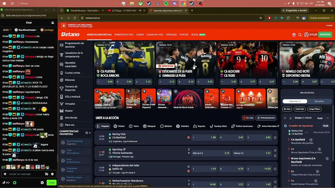Viewport: 335px width, 188px height.
Task: Pin the Simple bet with the pin icon
Action: [285, 118]
